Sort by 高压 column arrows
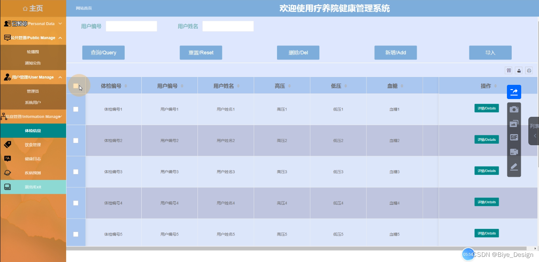Viewport: 539px width, 262px height. coord(289,86)
